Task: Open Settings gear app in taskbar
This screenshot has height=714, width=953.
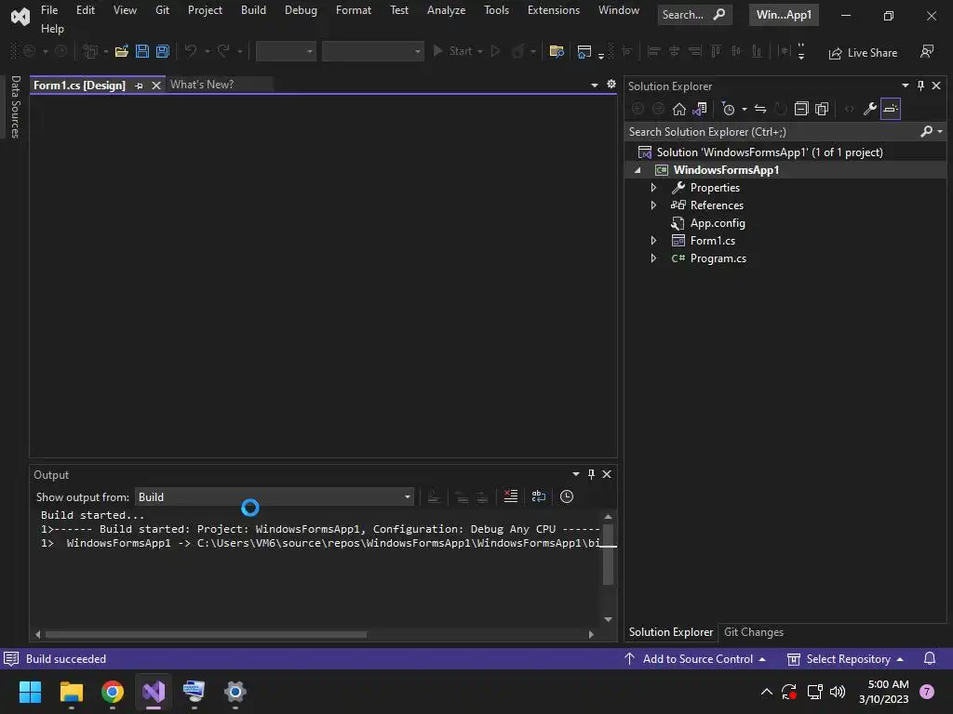Action: click(235, 692)
